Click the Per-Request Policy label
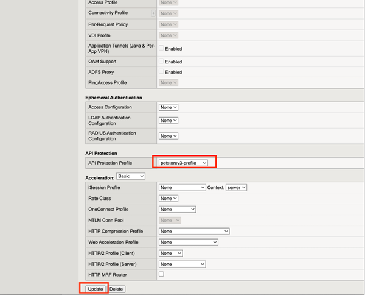This screenshot has width=365, height=295. pos(108,24)
